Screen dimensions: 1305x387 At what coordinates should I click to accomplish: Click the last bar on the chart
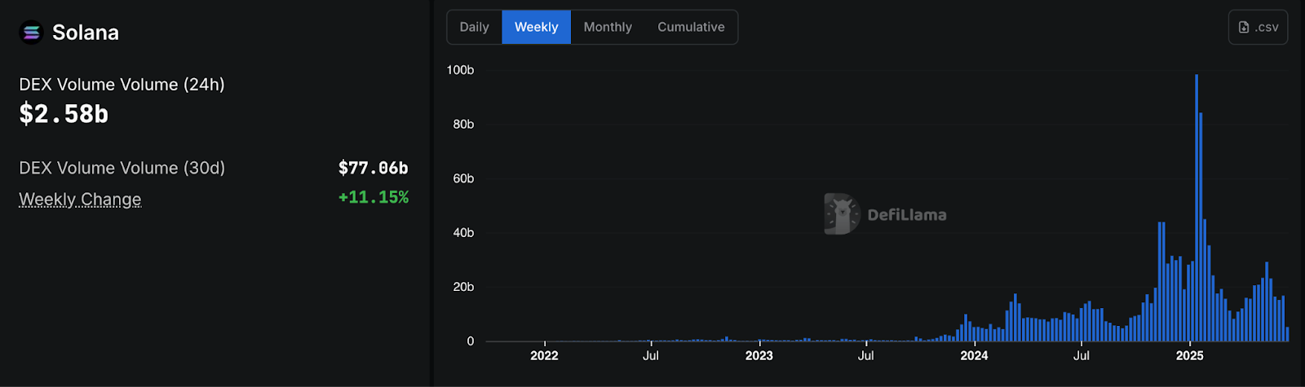(1287, 334)
